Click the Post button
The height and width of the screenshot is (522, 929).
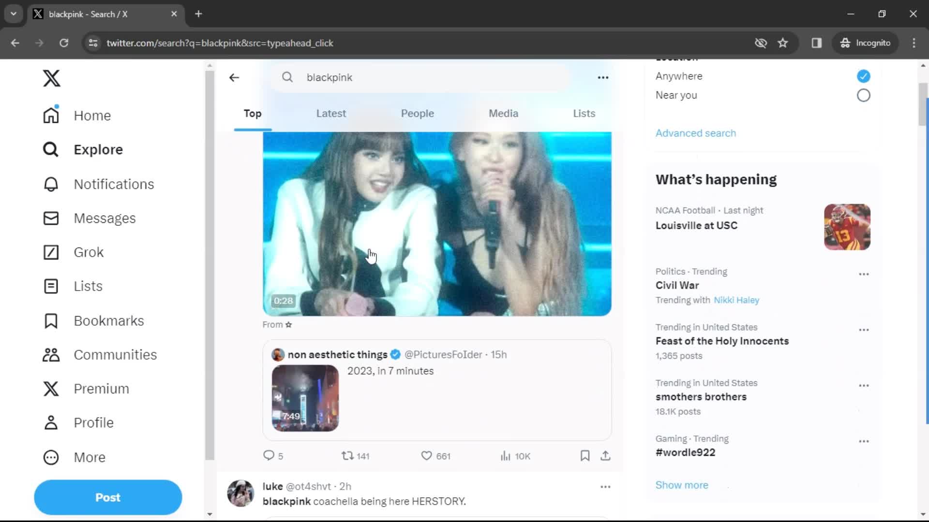(x=108, y=497)
